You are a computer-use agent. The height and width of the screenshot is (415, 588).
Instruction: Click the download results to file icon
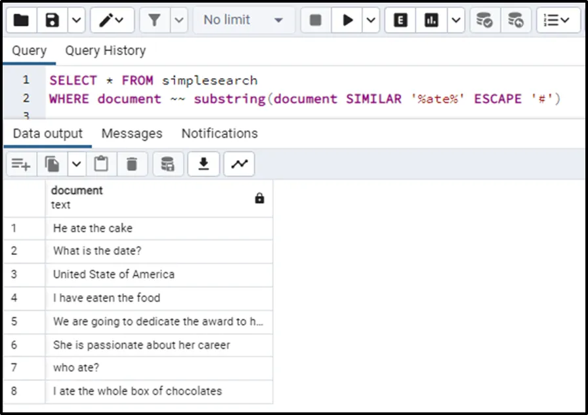pyautogui.click(x=203, y=164)
